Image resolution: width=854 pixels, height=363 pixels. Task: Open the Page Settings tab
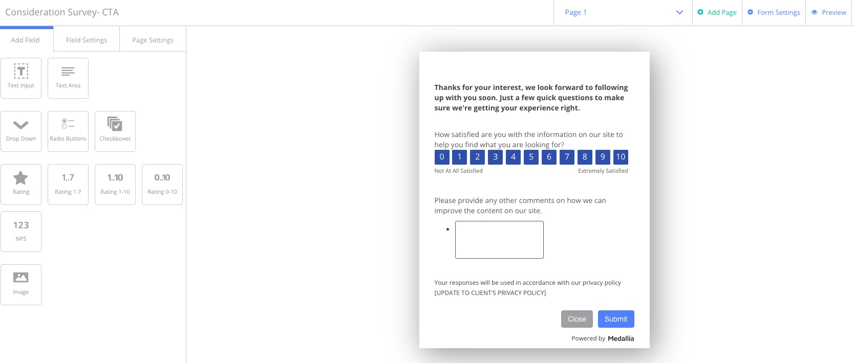153,40
